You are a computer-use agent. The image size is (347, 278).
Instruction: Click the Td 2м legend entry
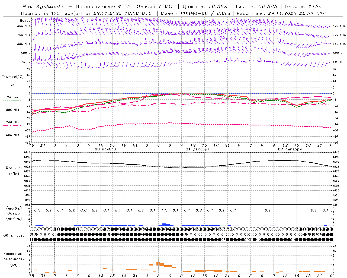[12, 97]
